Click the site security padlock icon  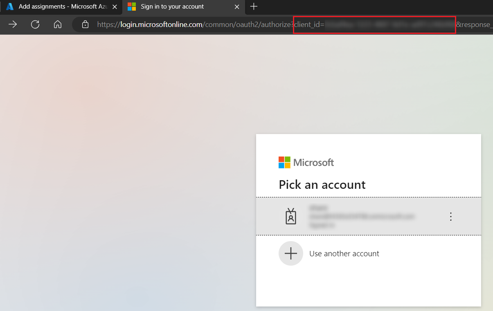click(85, 25)
